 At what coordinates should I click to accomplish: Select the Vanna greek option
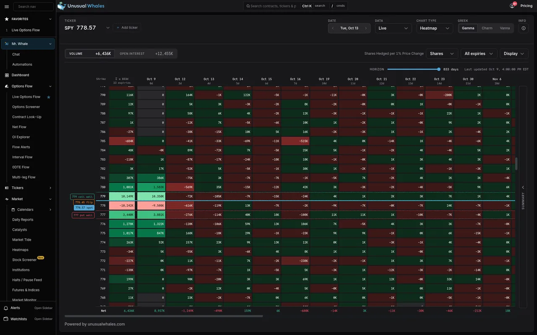coord(505,28)
